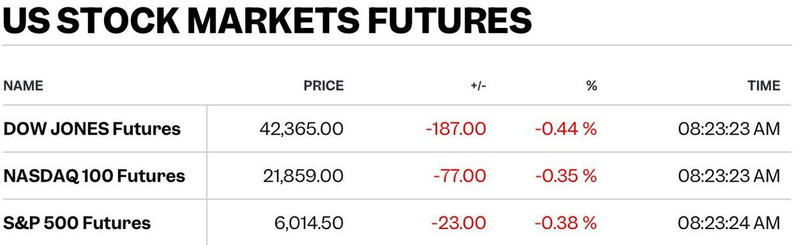Screen dimensions: 801x245
Task: Click the -0.35 % percentage cell
Action: click(x=566, y=176)
